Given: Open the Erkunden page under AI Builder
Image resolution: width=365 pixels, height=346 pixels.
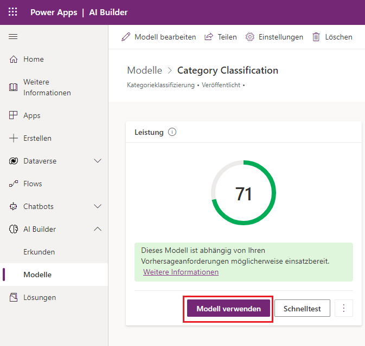Looking at the screenshot, I should tap(39, 252).
